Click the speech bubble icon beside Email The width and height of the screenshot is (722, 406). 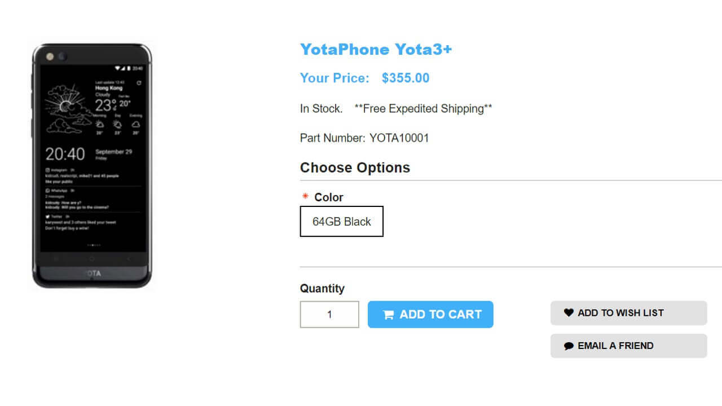569,346
